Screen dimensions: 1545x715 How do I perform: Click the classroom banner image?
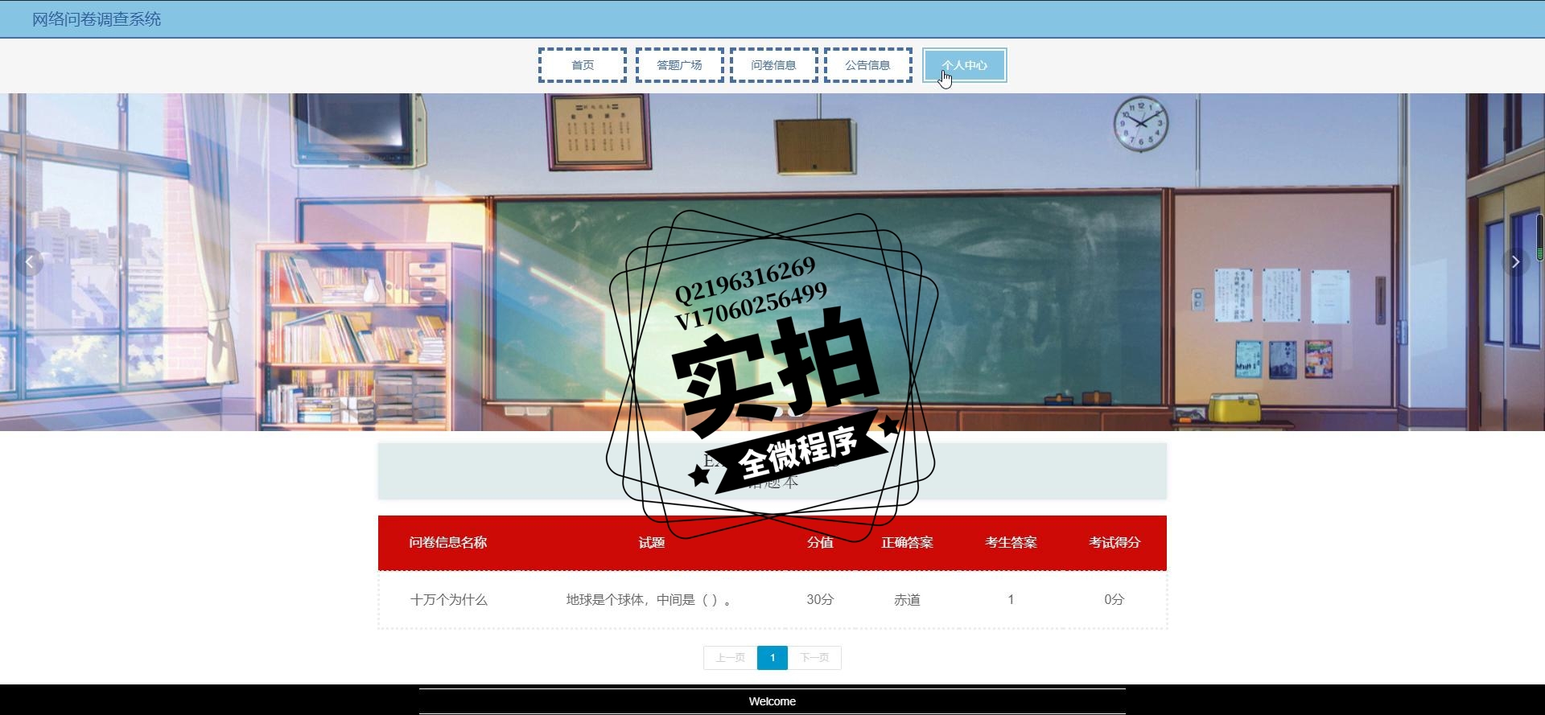click(772, 262)
